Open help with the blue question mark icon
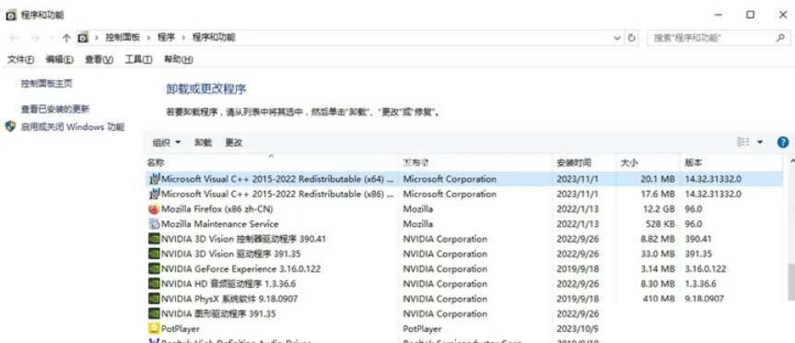 pos(783,142)
